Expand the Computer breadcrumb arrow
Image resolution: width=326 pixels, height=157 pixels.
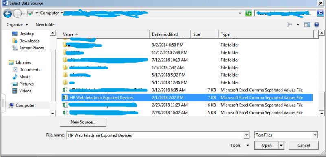click(62, 13)
